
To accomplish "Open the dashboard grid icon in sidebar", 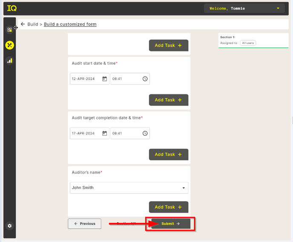I will [9, 30].
